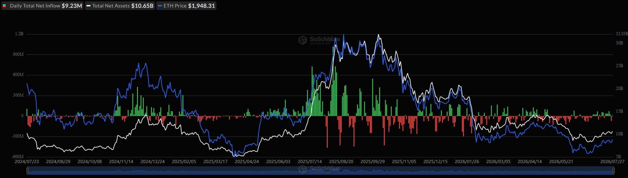Screen dimensions: 628x178
Task: Click the 1.2B left axis label
Action: pos(19,34)
